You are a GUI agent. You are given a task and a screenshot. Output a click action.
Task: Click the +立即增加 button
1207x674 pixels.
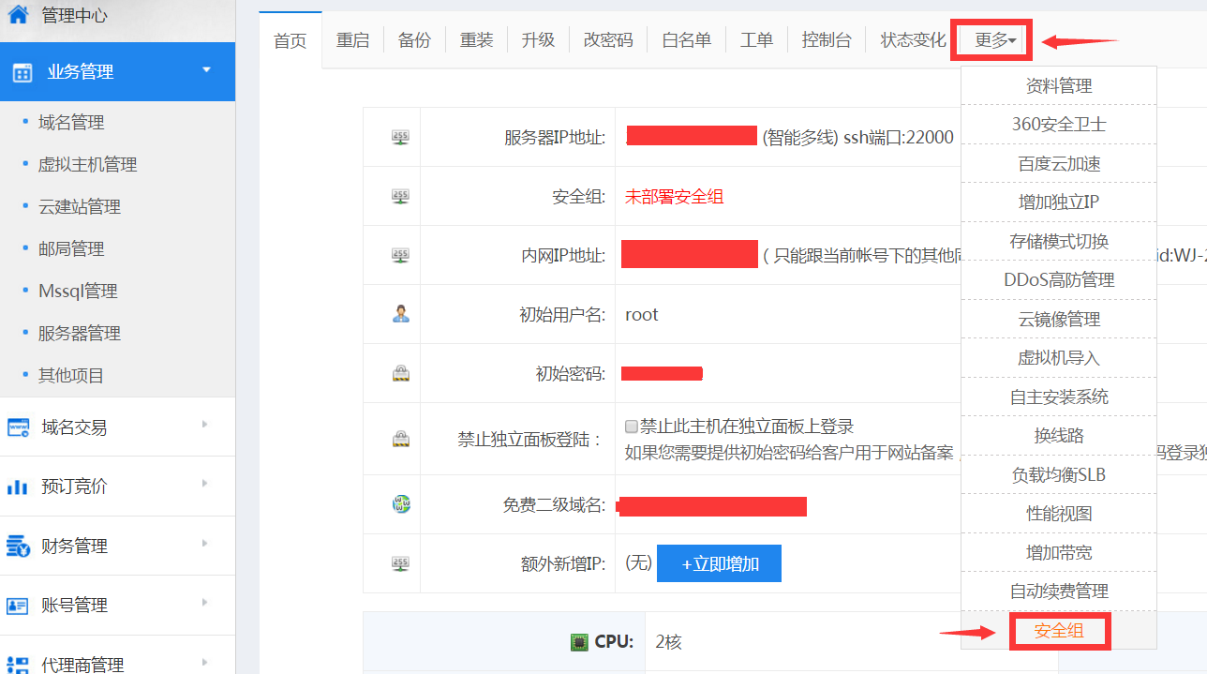719,563
